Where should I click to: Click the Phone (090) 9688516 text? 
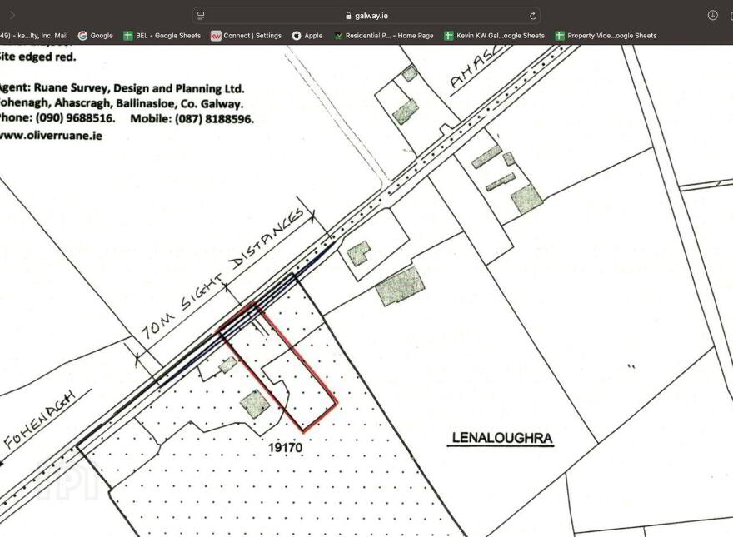pyautogui.click(x=57, y=117)
